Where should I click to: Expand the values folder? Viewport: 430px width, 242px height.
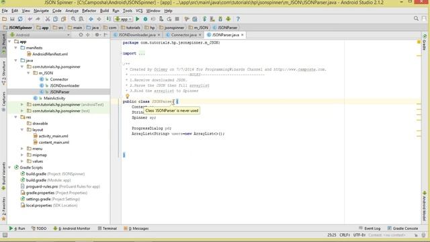point(22,161)
